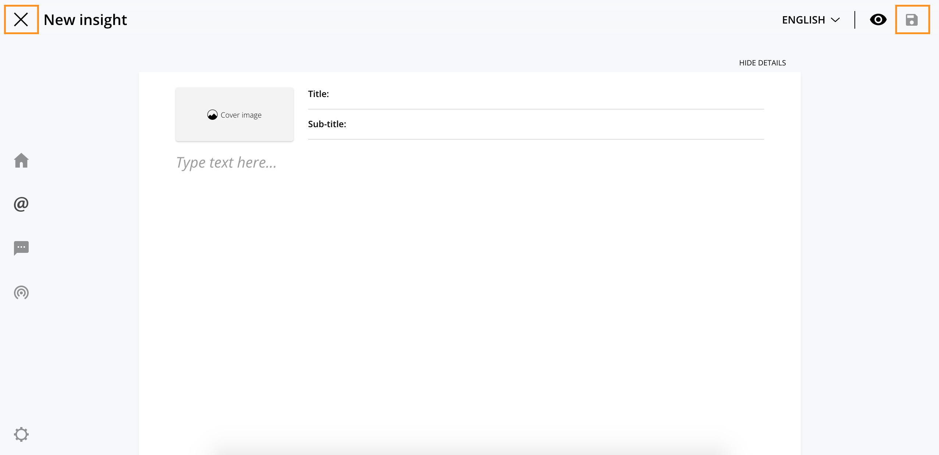Screen dimensions: 939x455
Task: Open the ENGLISH language dropdown
Action: 811,20
